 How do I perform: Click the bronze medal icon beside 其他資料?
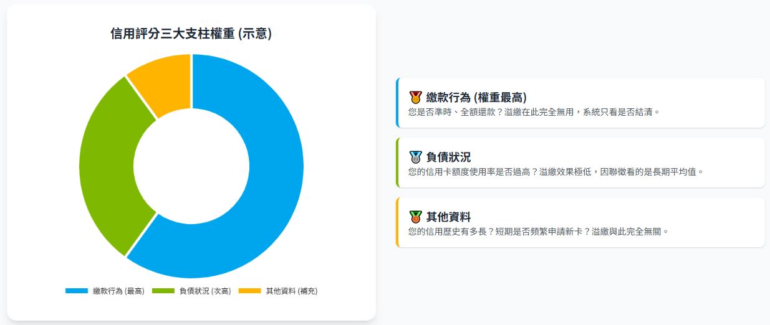coord(415,217)
